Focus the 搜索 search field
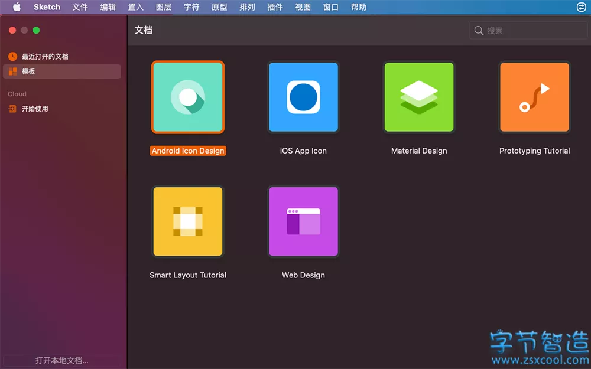Image resolution: width=591 pixels, height=369 pixels. [528, 31]
